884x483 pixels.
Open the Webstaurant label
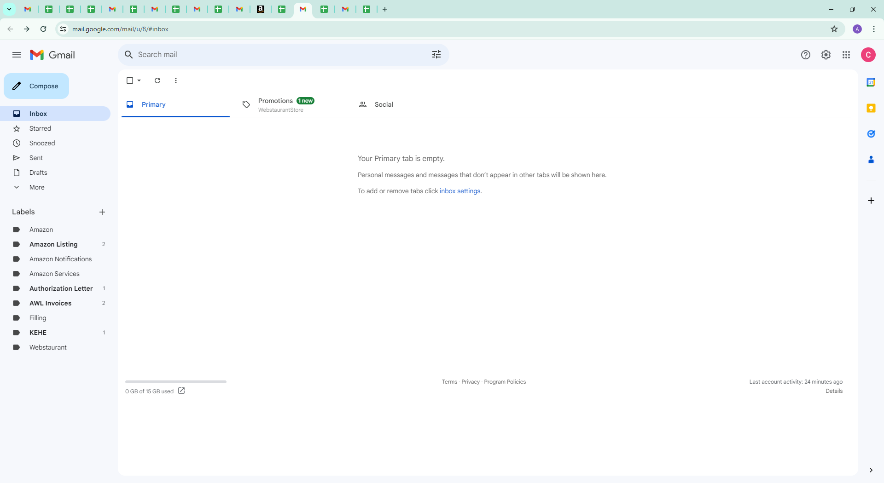tap(55, 347)
